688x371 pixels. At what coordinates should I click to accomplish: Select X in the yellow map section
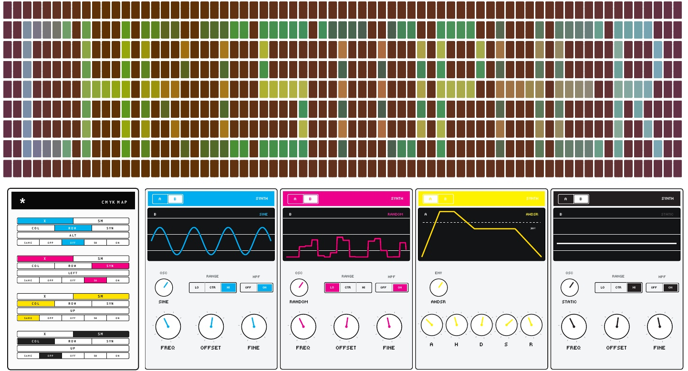click(x=45, y=296)
